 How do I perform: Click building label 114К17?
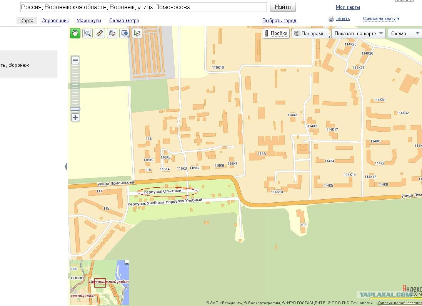click(332, 129)
